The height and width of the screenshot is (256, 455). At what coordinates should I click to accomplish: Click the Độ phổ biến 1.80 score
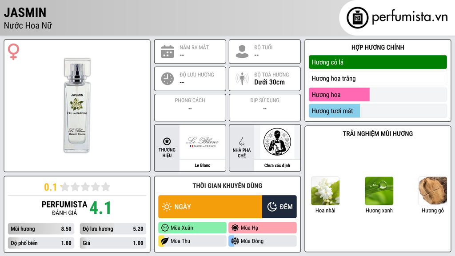(x=41, y=243)
